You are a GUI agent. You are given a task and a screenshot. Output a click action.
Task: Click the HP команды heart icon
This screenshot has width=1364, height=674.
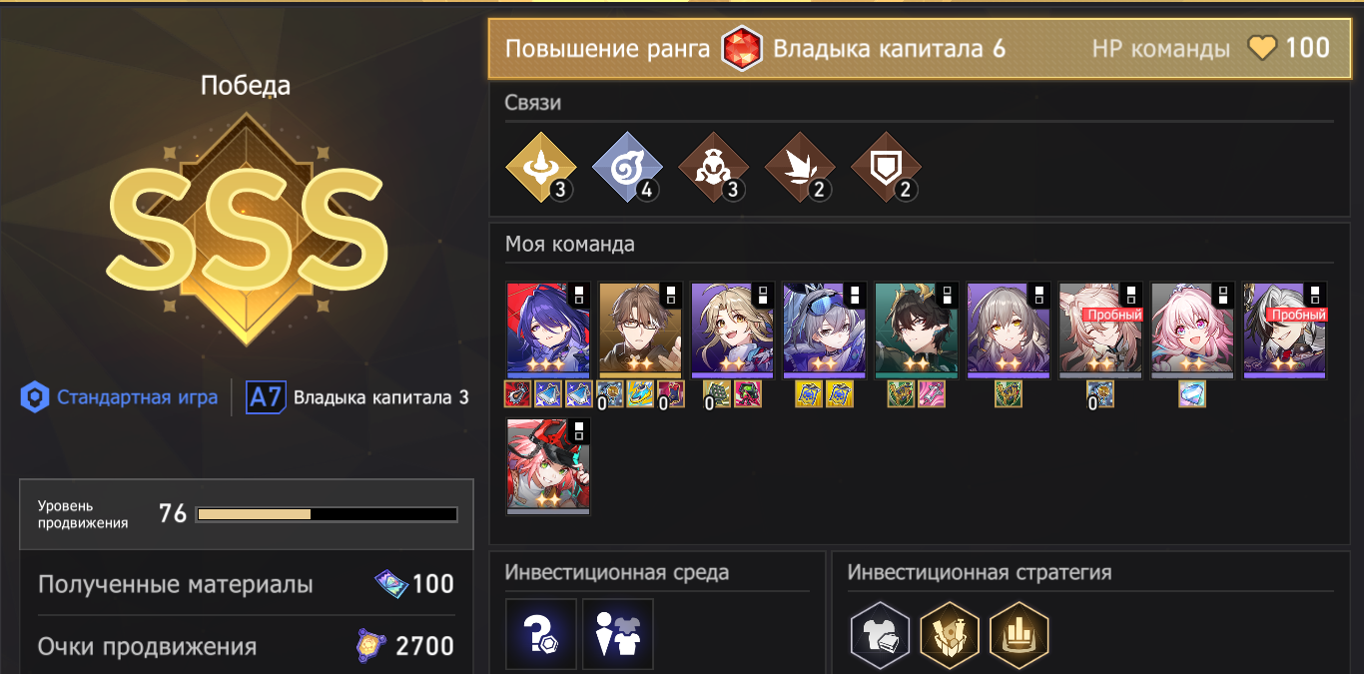[x=1262, y=48]
